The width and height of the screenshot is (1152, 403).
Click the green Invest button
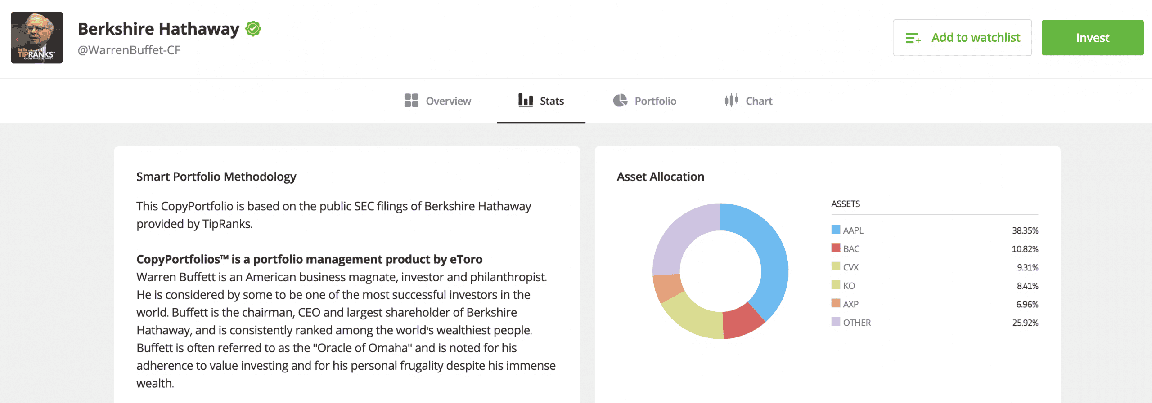[1093, 38]
